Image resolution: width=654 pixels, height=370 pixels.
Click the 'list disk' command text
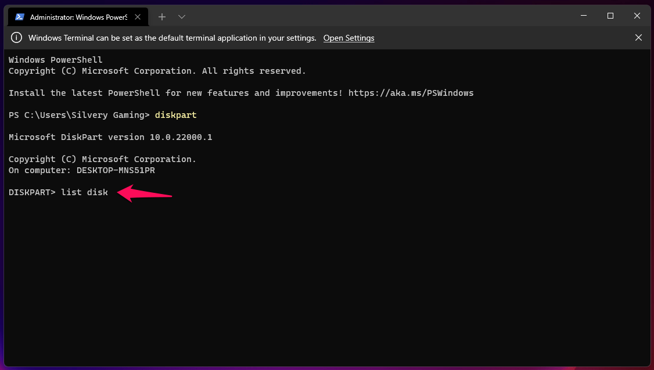(84, 192)
